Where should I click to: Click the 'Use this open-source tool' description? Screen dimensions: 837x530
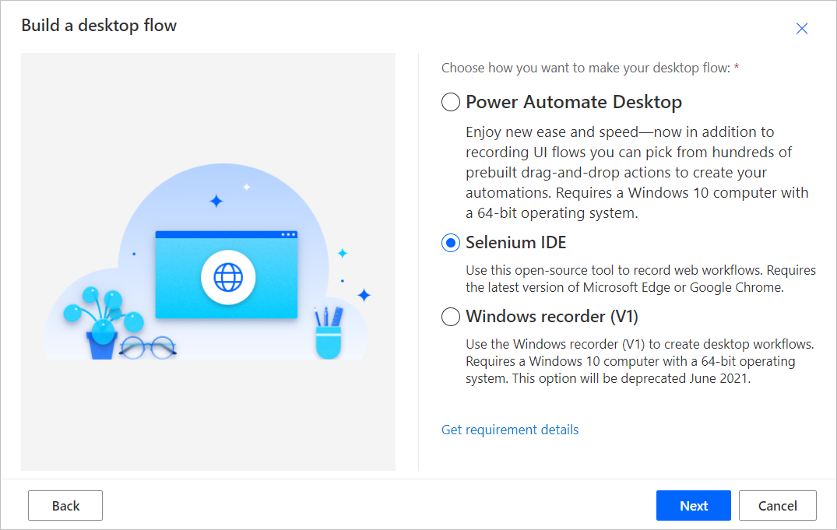click(641, 279)
